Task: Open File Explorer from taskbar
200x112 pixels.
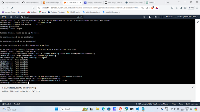Action: [98, 109]
